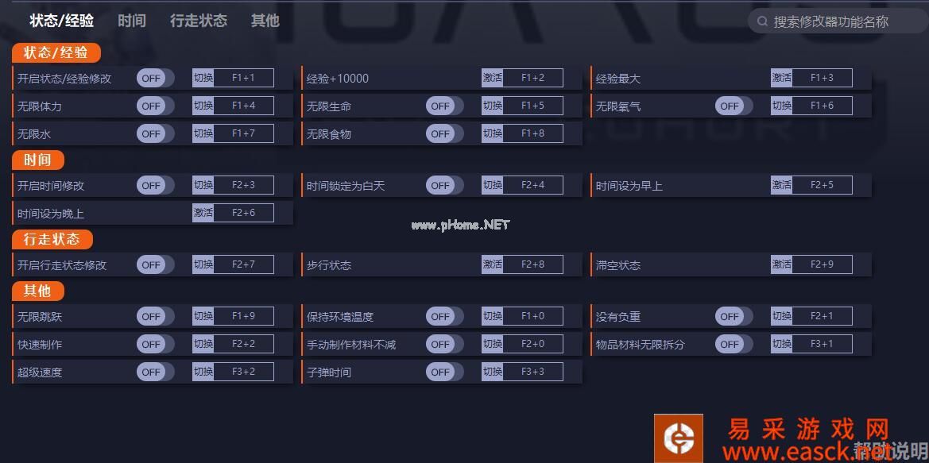Screen dimensions: 929x463
Task: Toggle 超级速度 switch
Action: pyautogui.click(x=155, y=372)
